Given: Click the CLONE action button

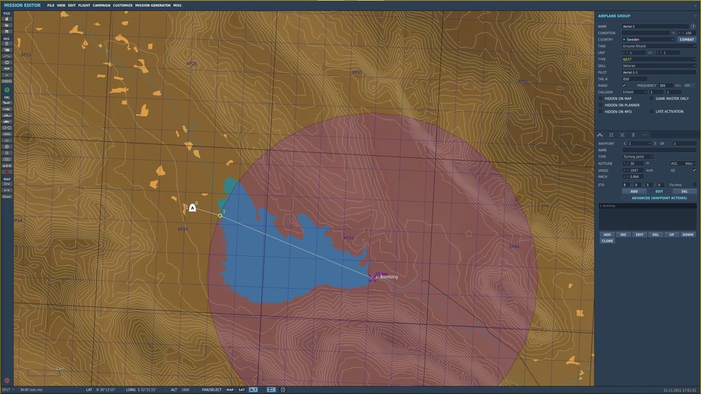Looking at the screenshot, I should [607, 241].
